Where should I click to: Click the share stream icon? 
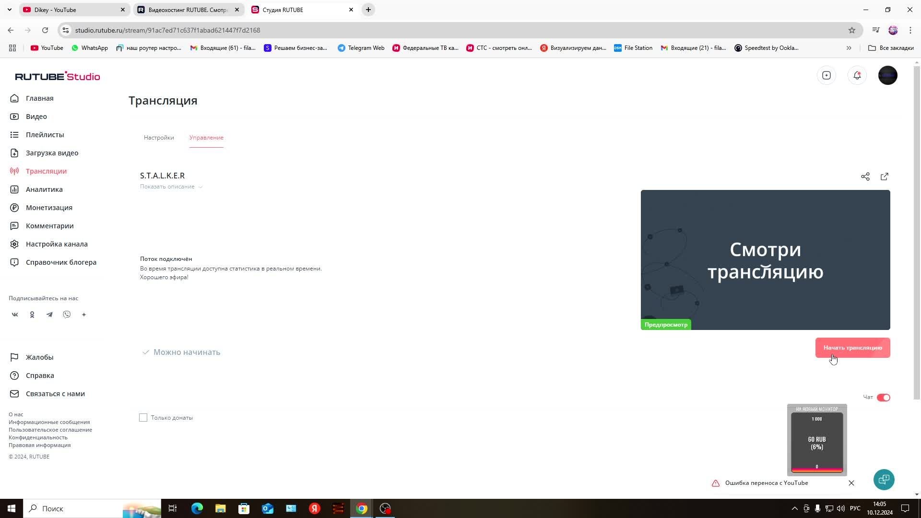click(865, 177)
